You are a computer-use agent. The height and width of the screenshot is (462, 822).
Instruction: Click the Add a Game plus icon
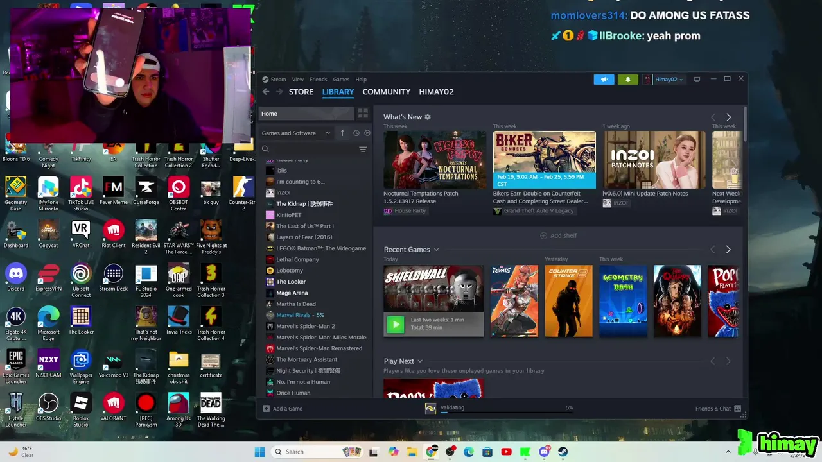(x=267, y=409)
